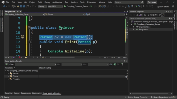Click the Collapse All icon in Solution Explorer
Screen dimensions: 177x99
pyautogui.click(x=152, y=15)
